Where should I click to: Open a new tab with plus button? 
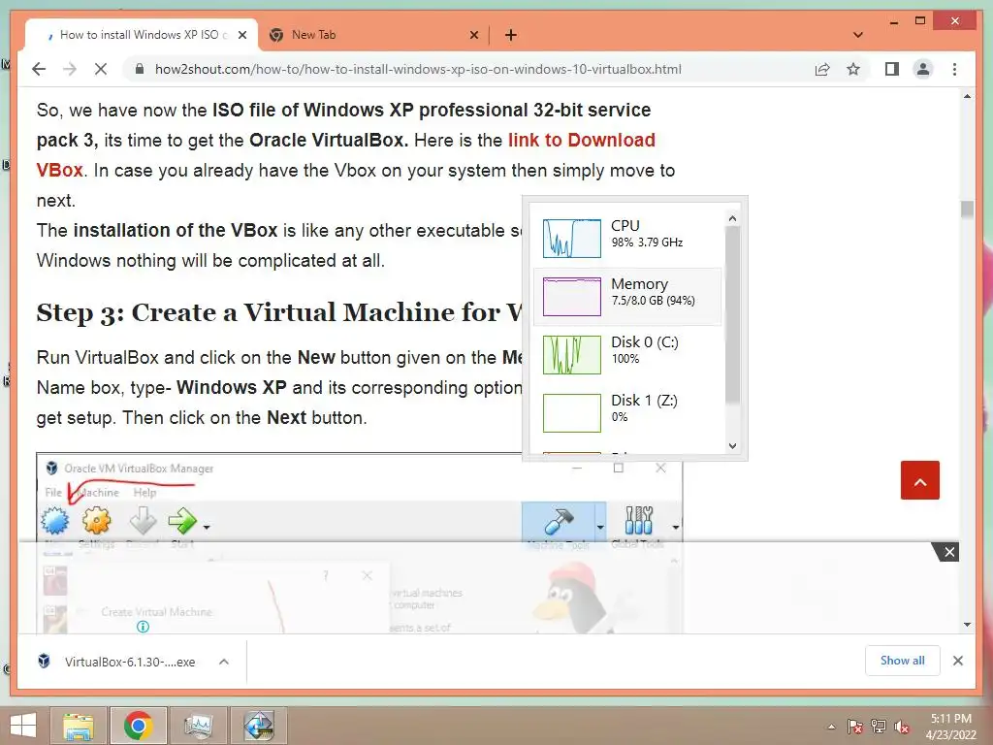pos(511,35)
